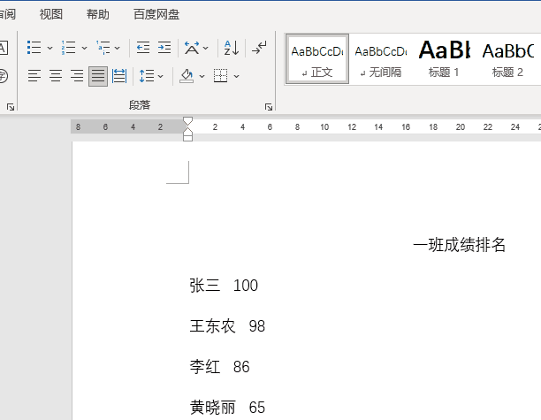541x420 pixels.
Task: Click Asian layout (Chinese typography) icon
Action: coord(192,48)
